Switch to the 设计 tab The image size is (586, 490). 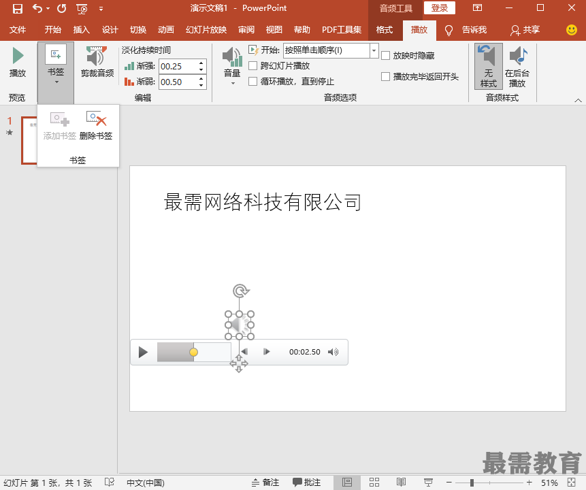[x=110, y=29]
